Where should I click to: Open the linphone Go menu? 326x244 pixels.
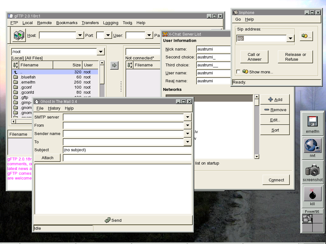[238, 19]
